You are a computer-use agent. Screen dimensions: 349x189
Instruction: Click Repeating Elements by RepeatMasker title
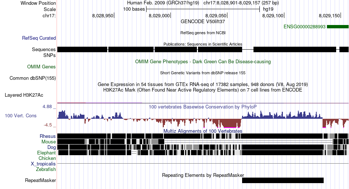coord(203,175)
